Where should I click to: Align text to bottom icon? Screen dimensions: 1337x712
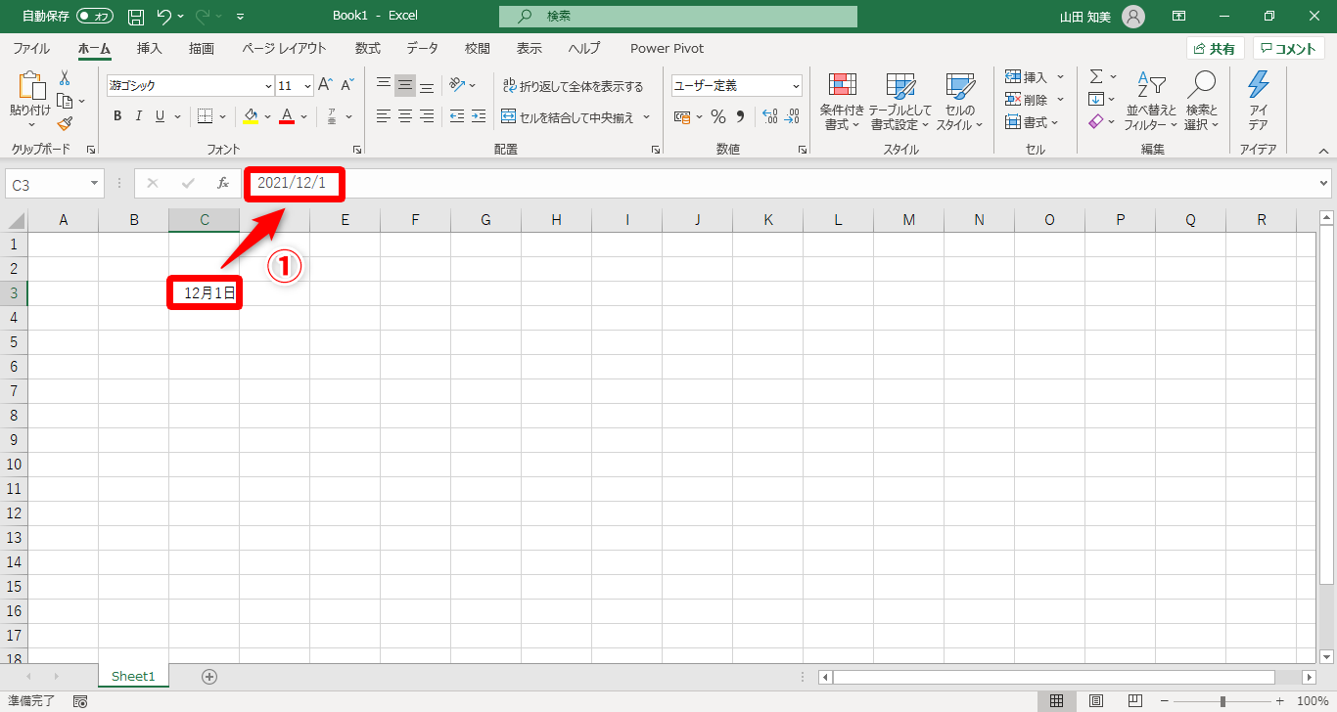point(427,85)
